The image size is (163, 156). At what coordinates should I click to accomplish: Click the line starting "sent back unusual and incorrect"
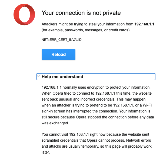click(96, 99)
